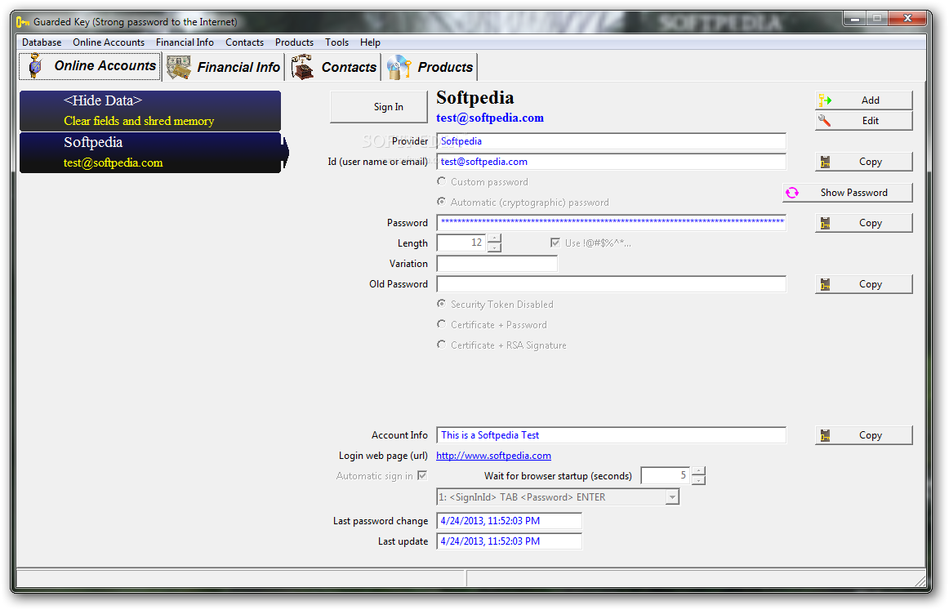The height and width of the screenshot is (610, 949).
Task: Open the Online Accounts menu
Action: pyautogui.click(x=109, y=42)
